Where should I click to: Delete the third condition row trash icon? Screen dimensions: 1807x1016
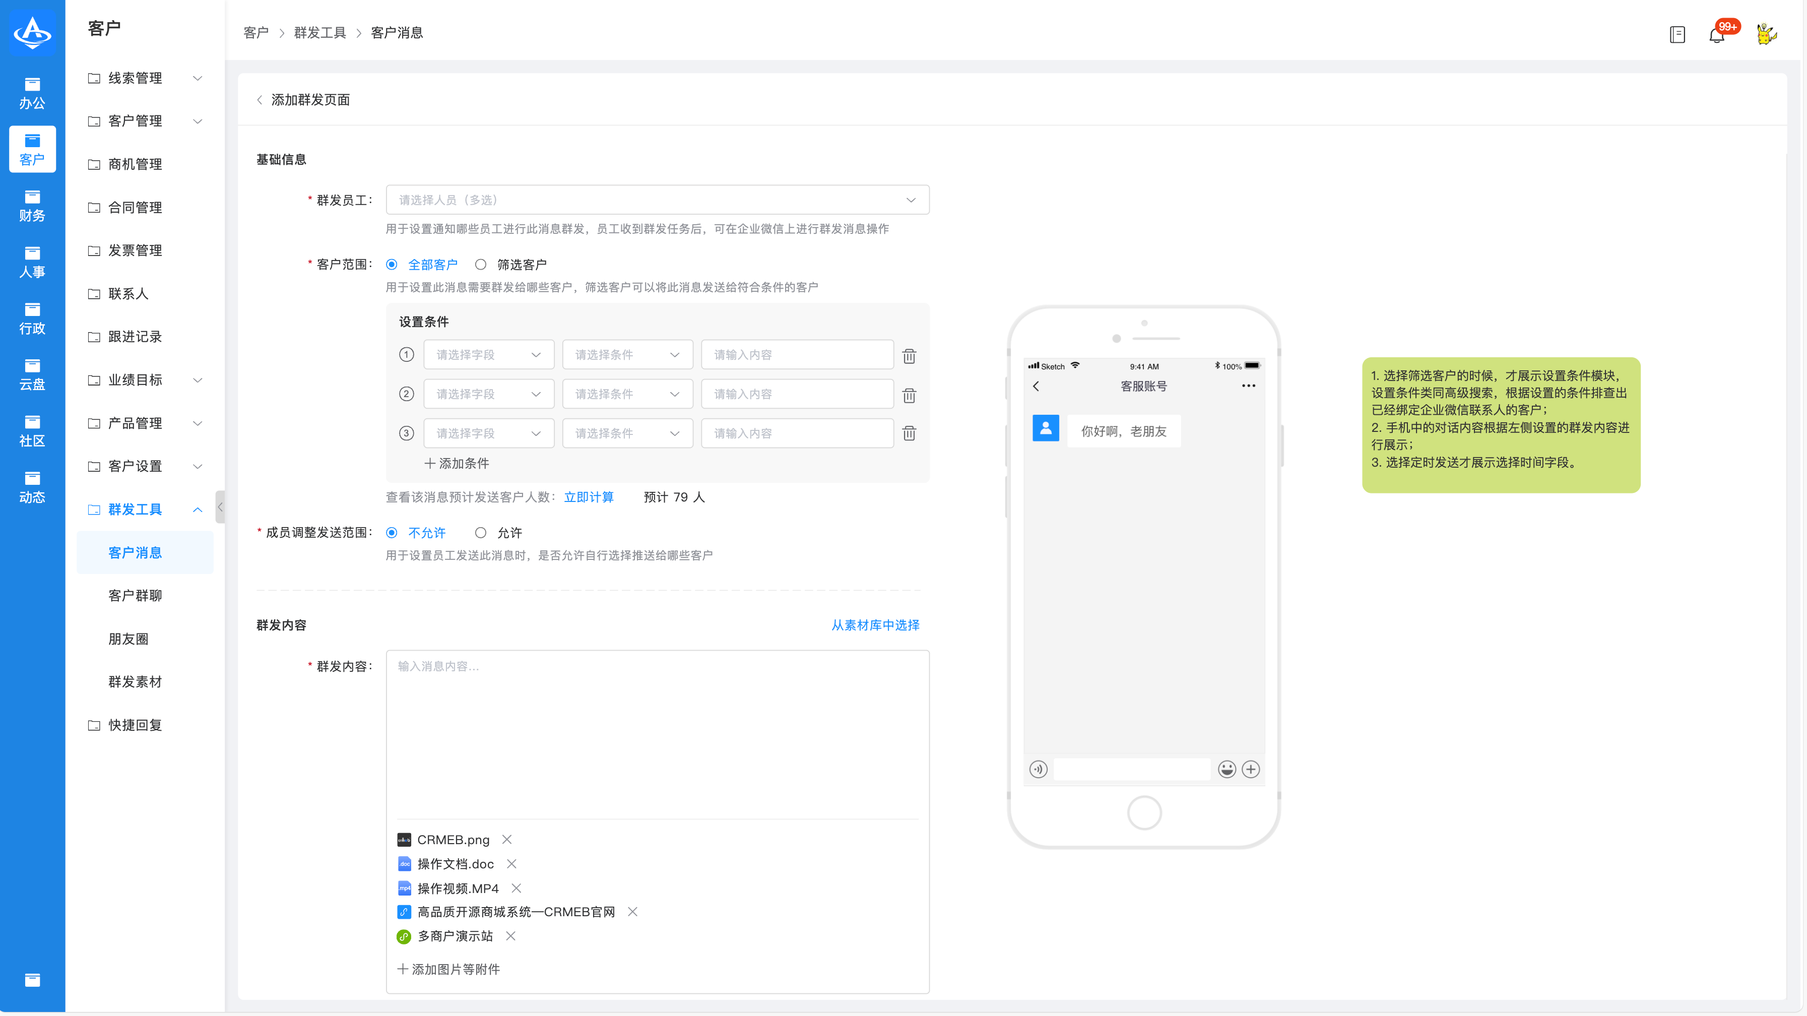(x=909, y=433)
